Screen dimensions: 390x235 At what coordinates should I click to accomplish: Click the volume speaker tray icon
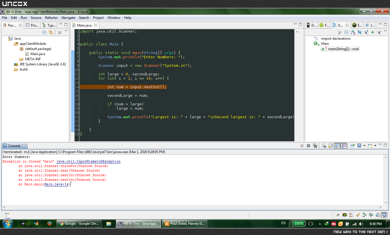tap(361, 224)
